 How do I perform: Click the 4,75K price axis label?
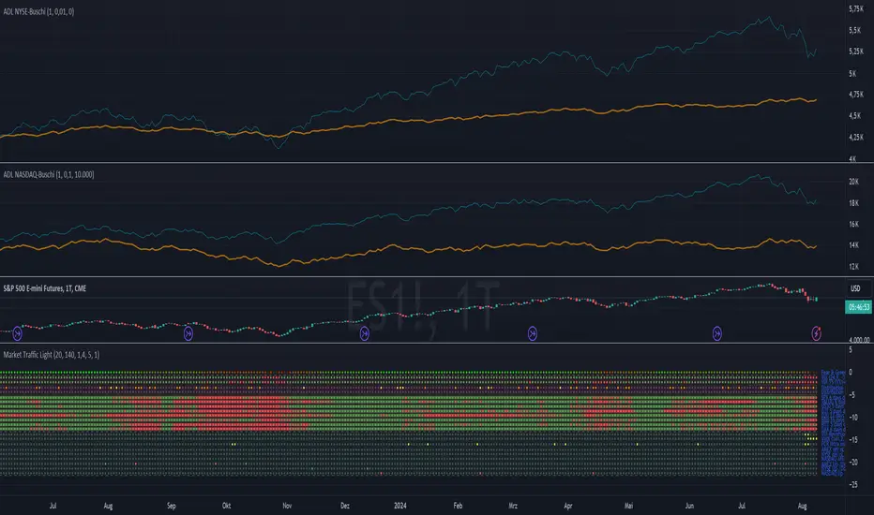tap(856, 94)
